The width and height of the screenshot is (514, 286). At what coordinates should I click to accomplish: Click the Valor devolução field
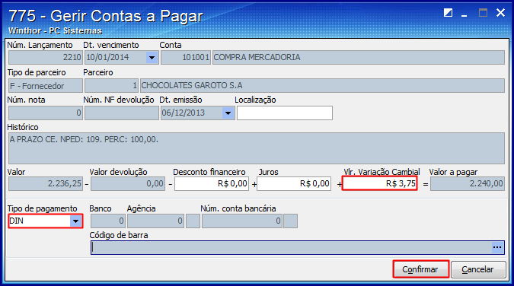[128, 184]
